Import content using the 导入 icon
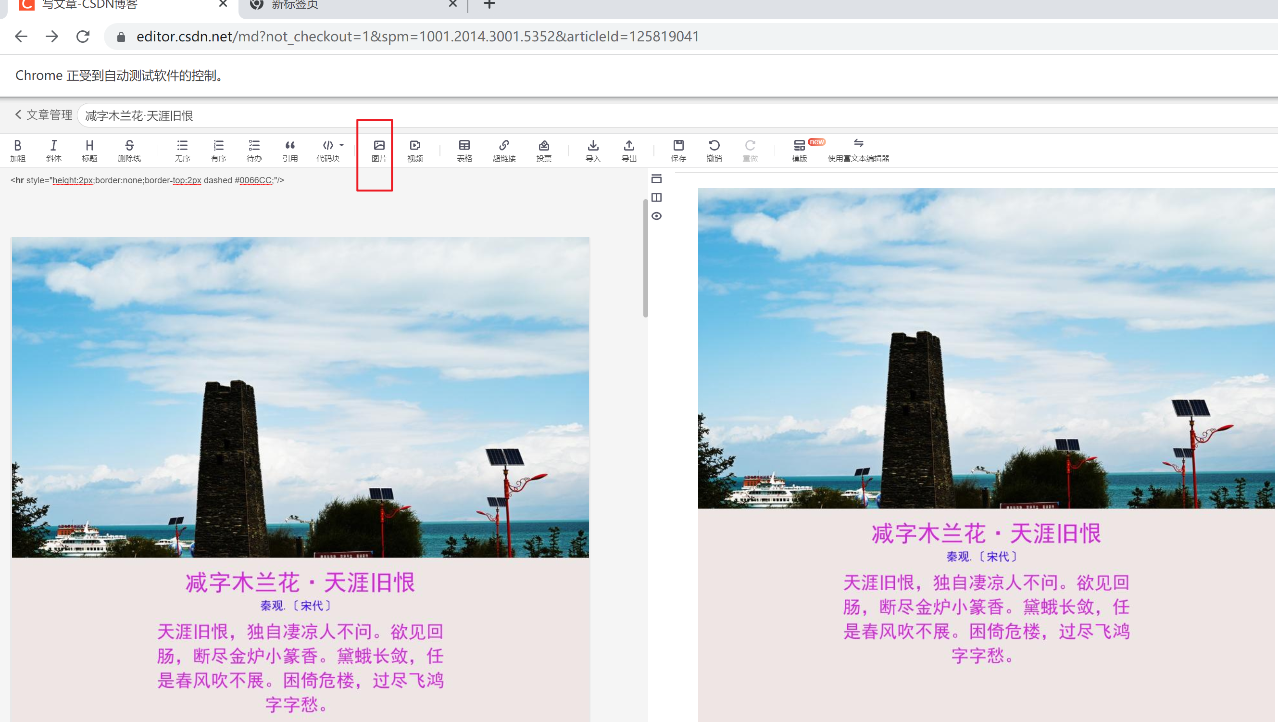This screenshot has height=722, width=1278. (593, 150)
